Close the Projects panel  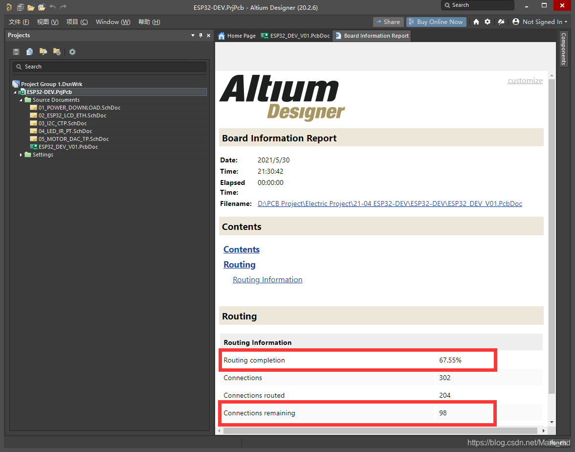point(208,35)
